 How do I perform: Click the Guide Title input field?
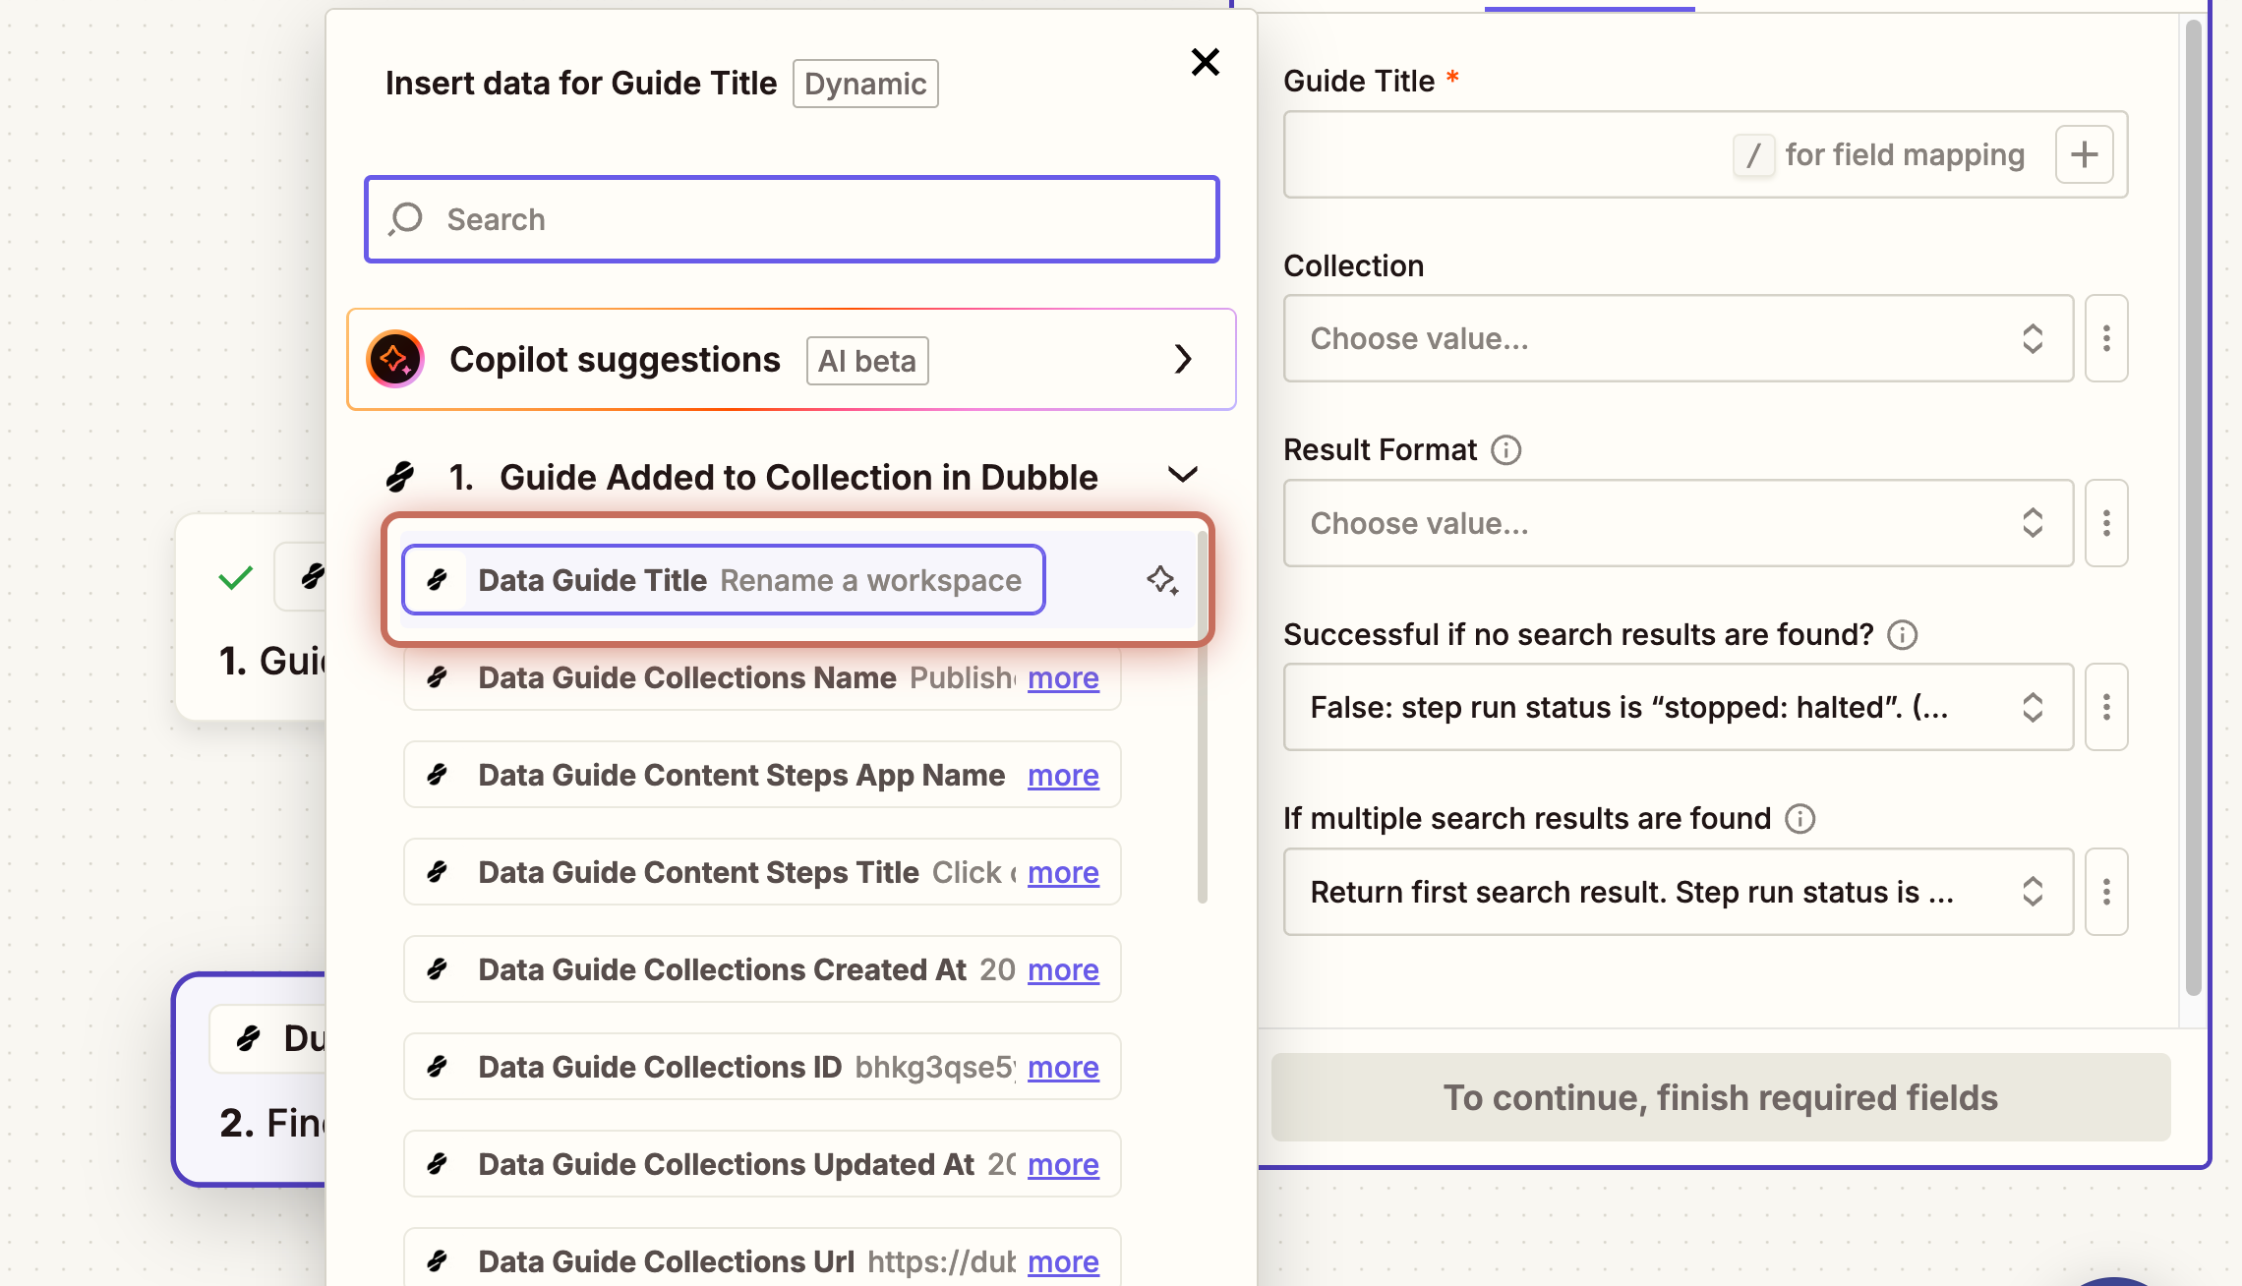[1705, 154]
